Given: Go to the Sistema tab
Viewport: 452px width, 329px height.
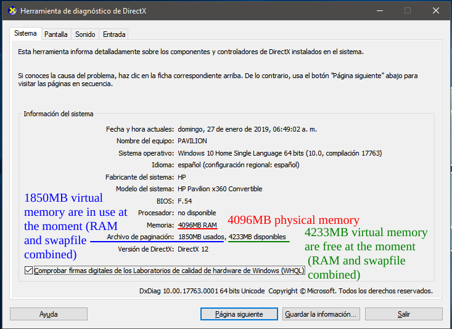Looking at the screenshot, I should [25, 33].
